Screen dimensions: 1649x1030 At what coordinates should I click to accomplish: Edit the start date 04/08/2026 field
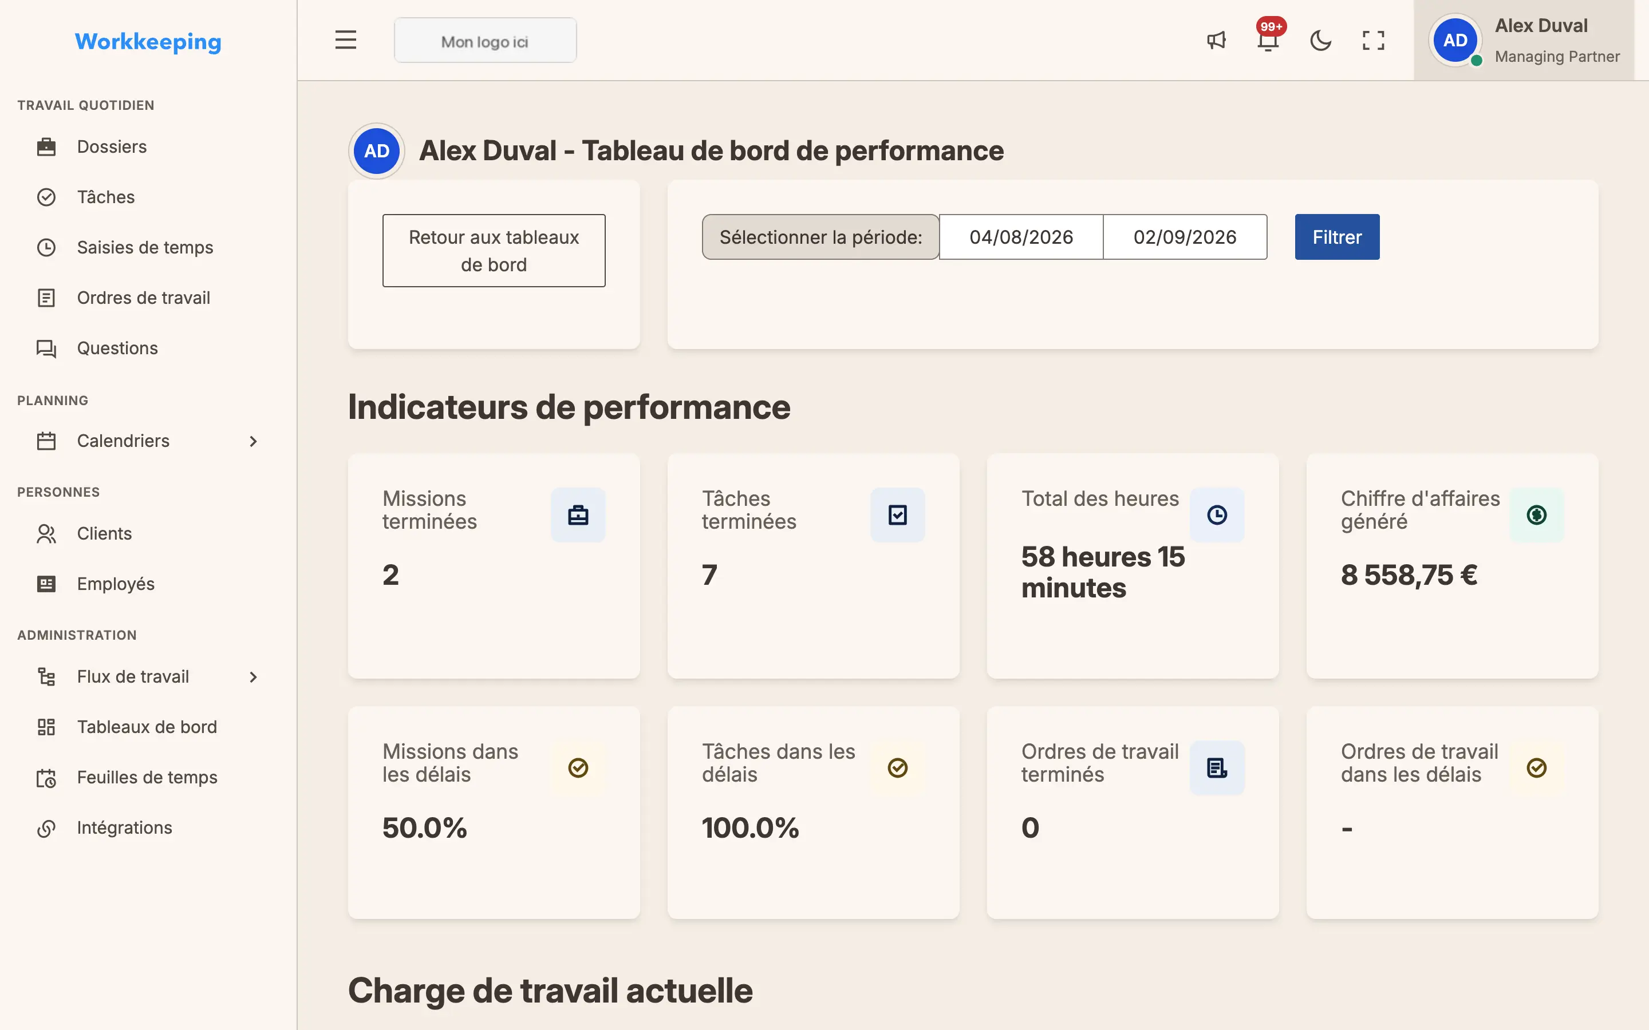1021,237
